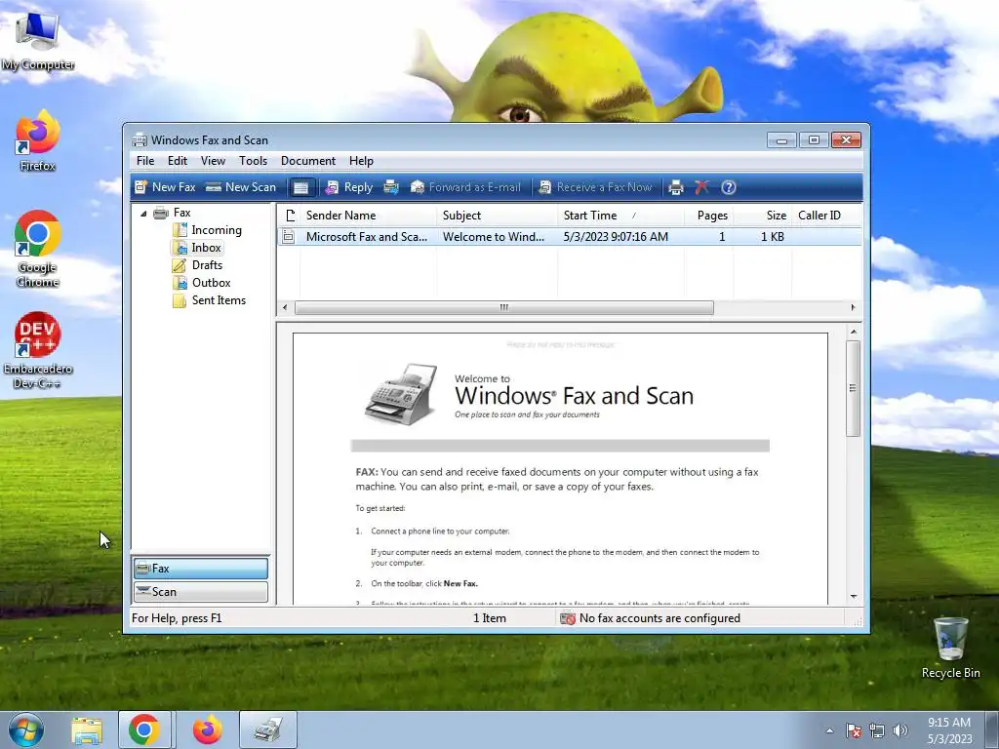This screenshot has width=999, height=749.
Task: Open Google Chrome desktop shortcut
Action: tap(38, 249)
